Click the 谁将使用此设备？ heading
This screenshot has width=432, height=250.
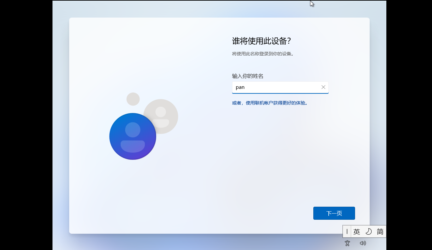[261, 41]
